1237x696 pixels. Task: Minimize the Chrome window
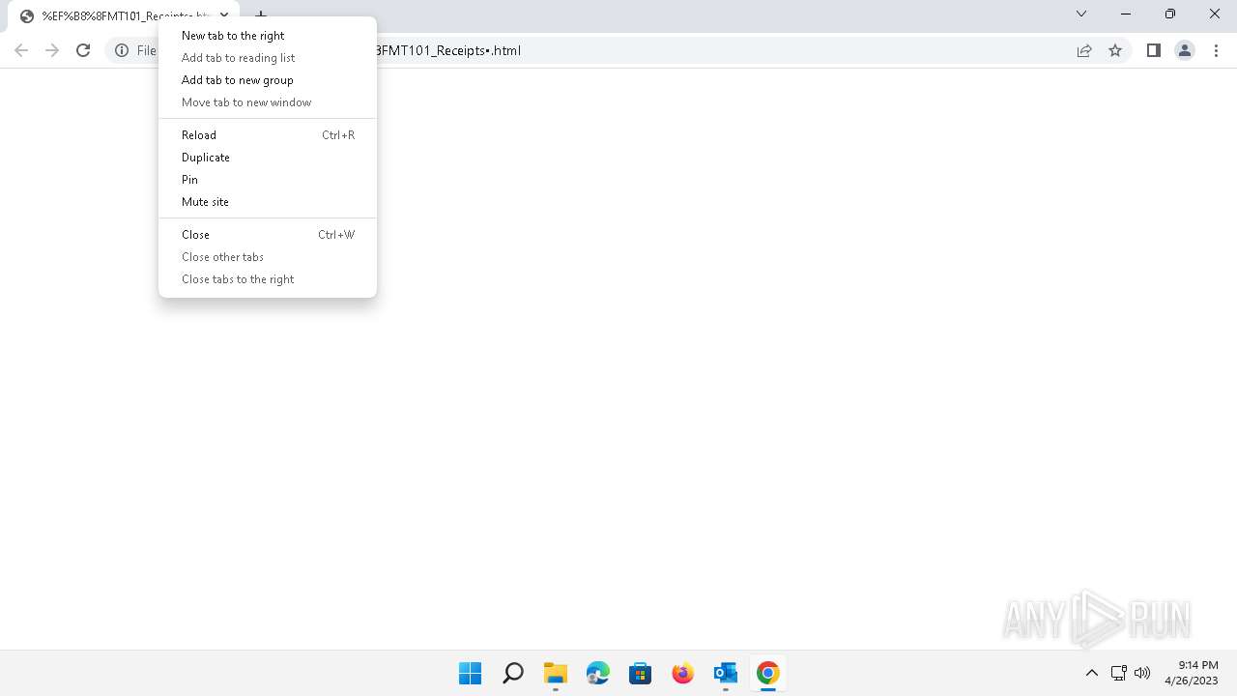point(1126,14)
